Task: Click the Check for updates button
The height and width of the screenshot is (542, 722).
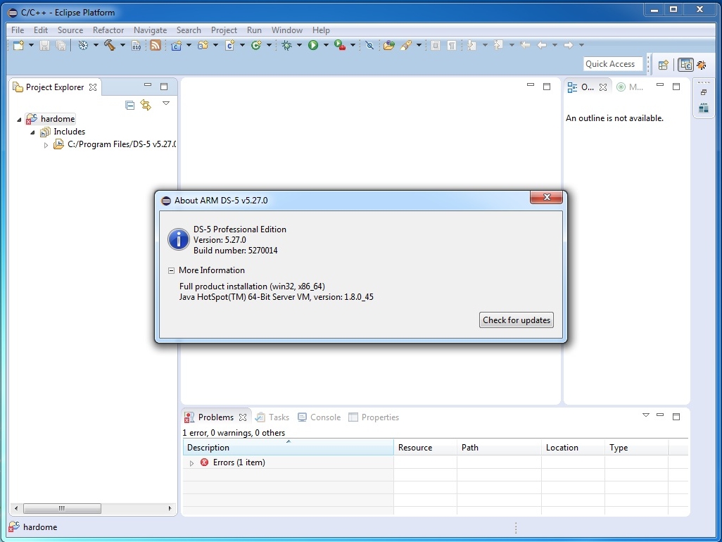Action: tap(517, 320)
